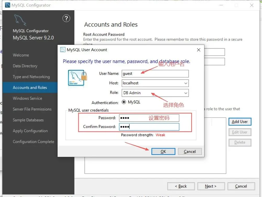Expand the Host dropdown arrow
This screenshot has width=262, height=197.
186,83
